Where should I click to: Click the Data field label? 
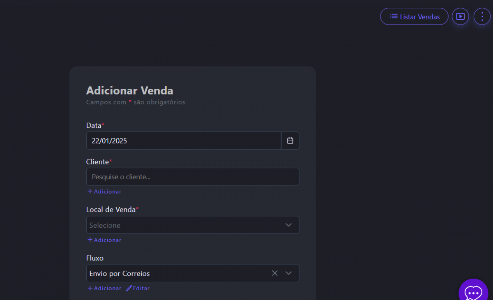coord(94,125)
